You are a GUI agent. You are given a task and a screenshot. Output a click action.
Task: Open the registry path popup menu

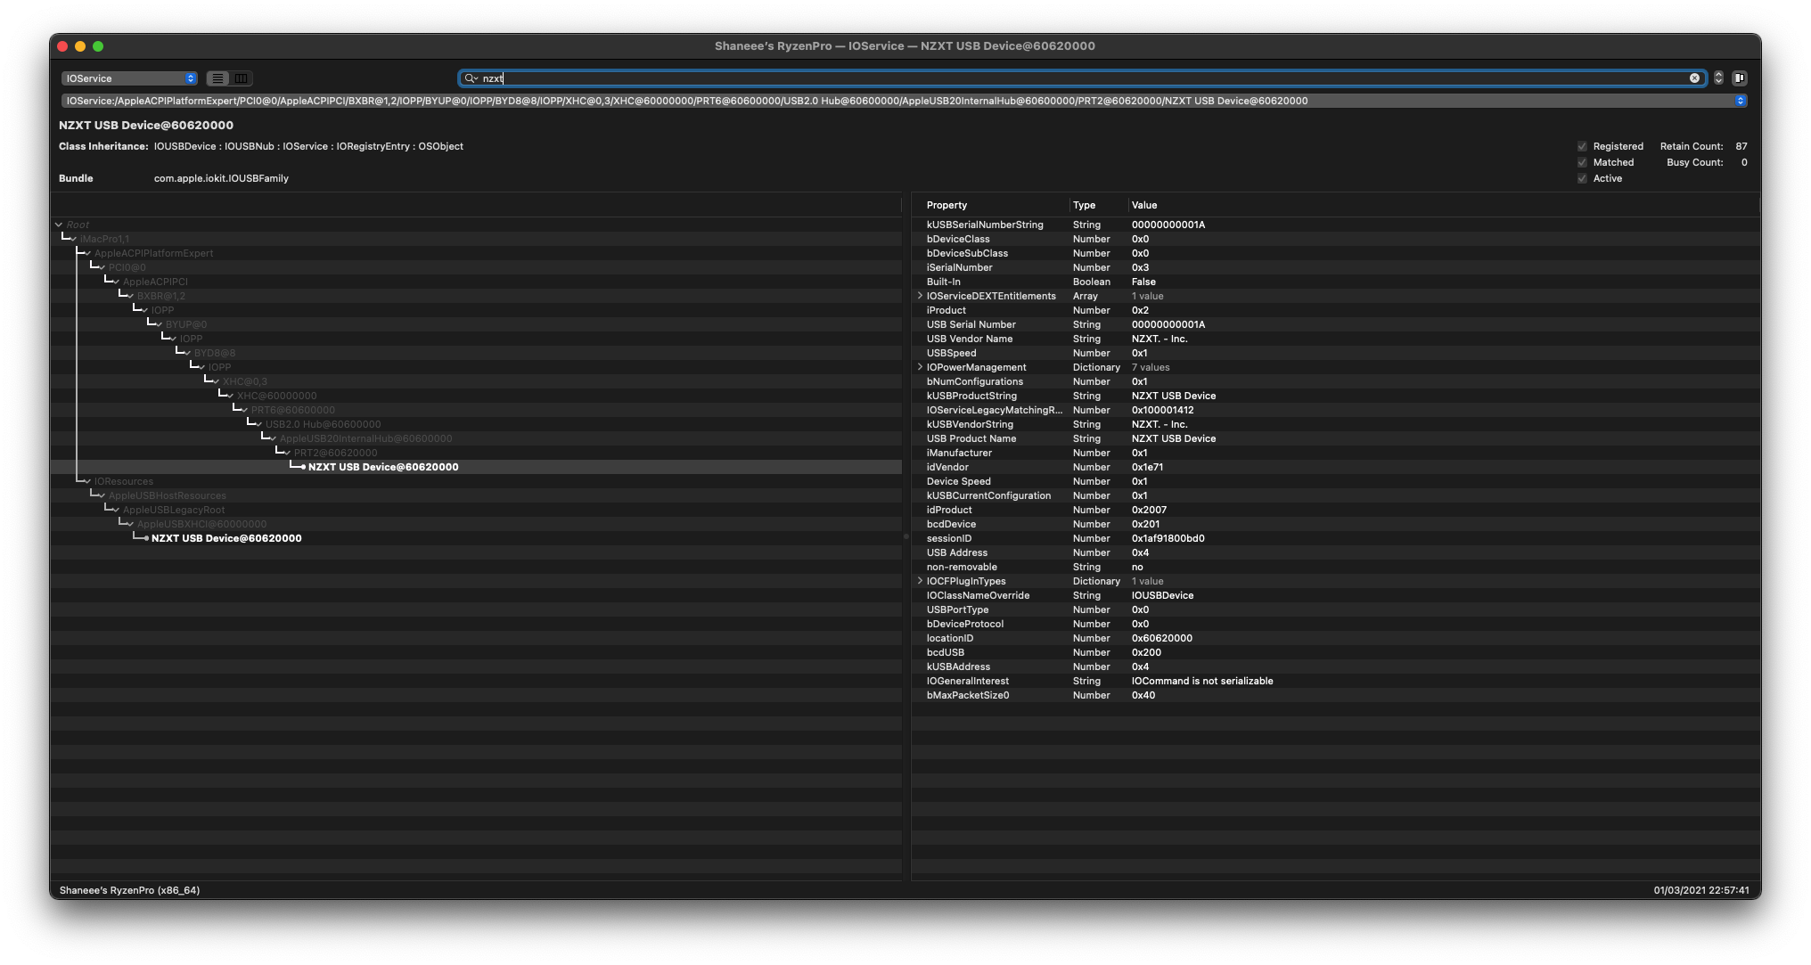pyautogui.click(x=1740, y=101)
